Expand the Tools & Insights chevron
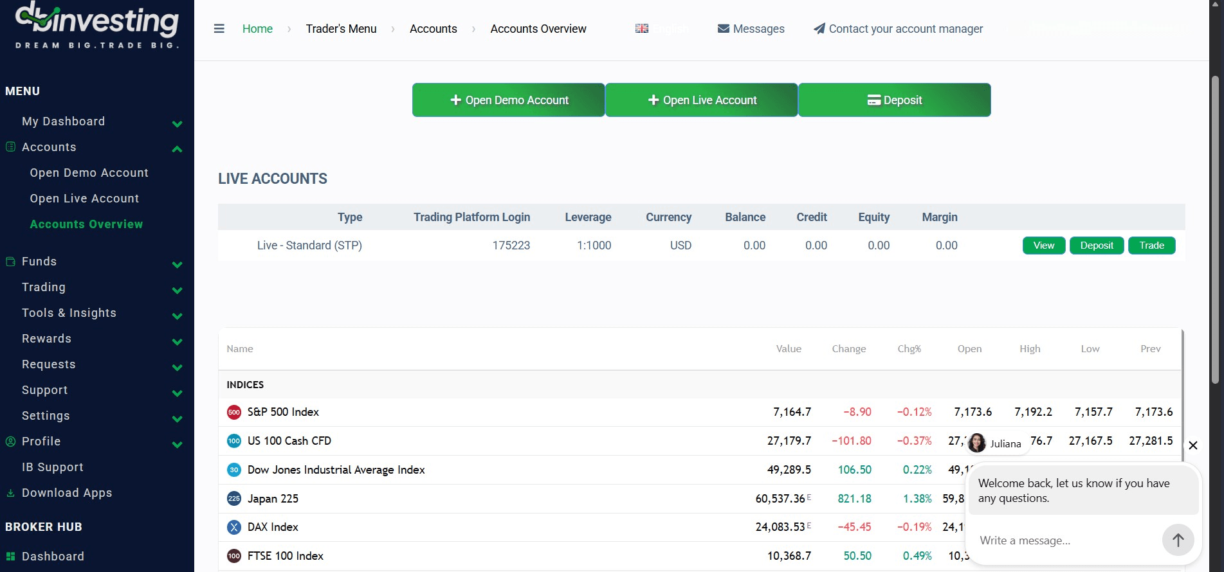The height and width of the screenshot is (572, 1224). coord(178,316)
